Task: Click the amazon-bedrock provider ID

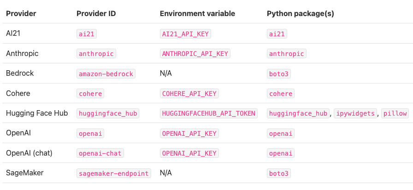Action: coord(106,73)
